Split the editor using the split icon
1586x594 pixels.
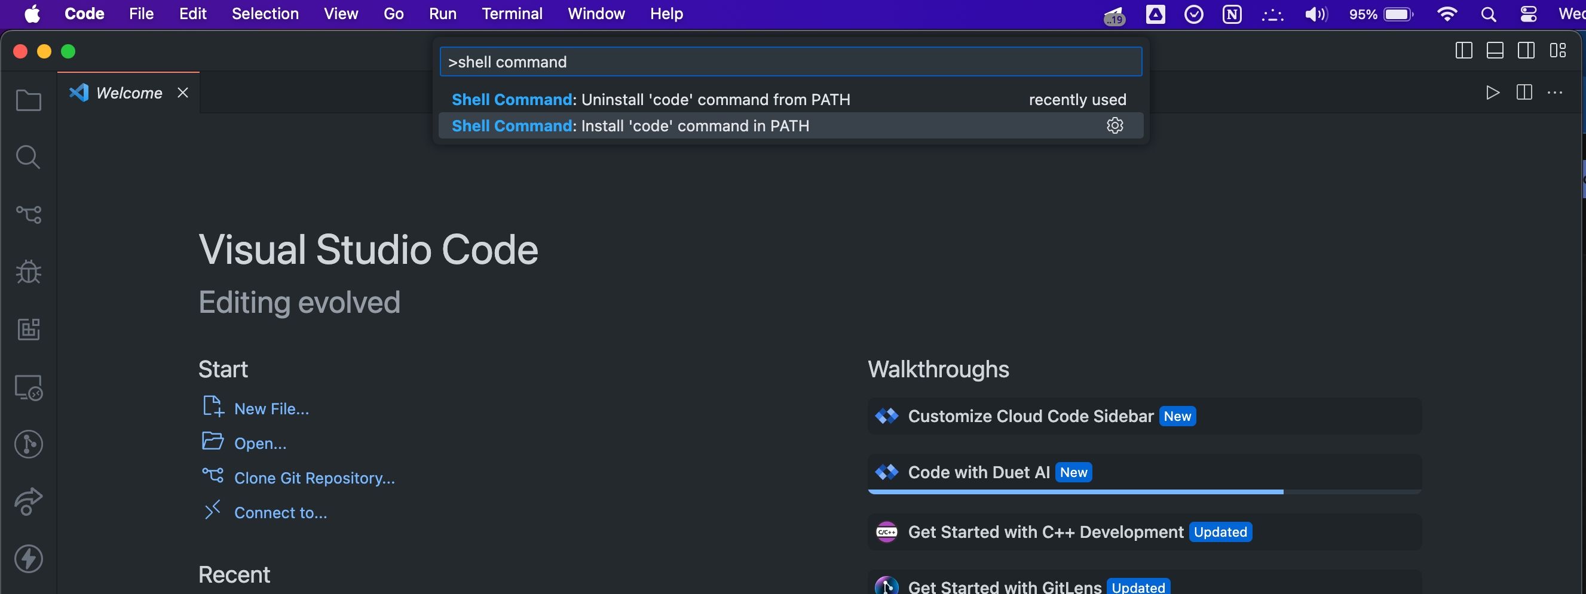click(x=1523, y=93)
